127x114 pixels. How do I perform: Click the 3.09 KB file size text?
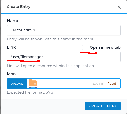[98, 84]
